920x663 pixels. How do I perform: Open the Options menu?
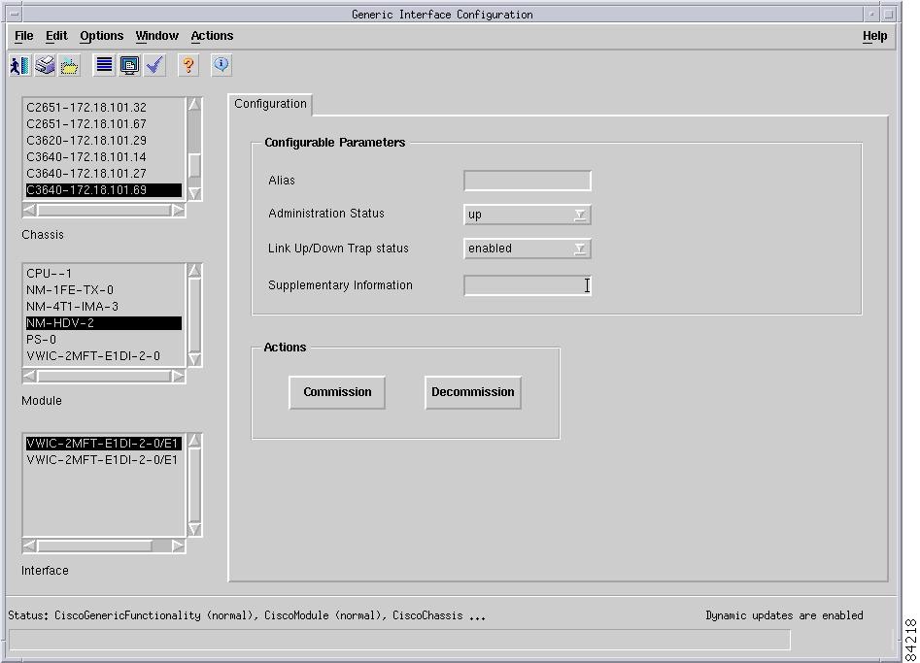(x=101, y=36)
